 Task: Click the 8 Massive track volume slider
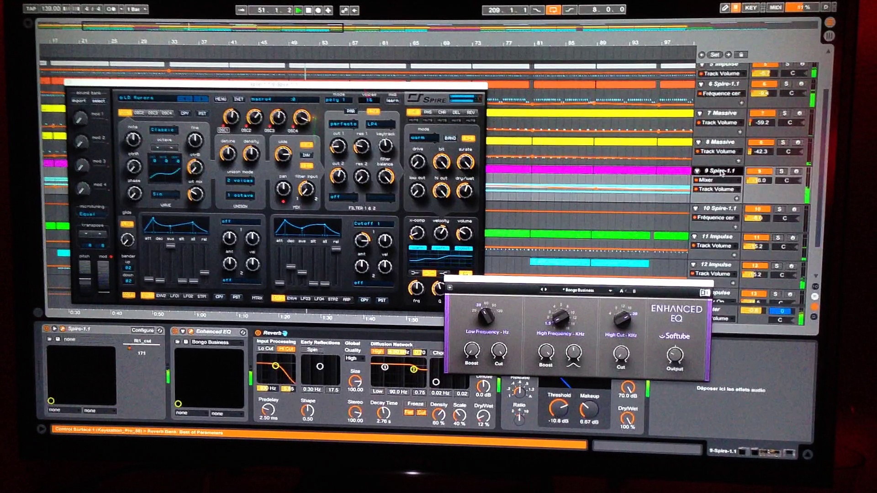[x=761, y=152]
